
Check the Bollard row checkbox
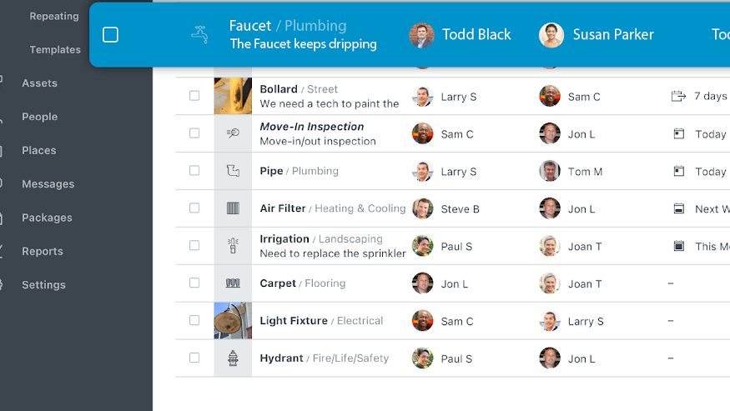tap(194, 96)
